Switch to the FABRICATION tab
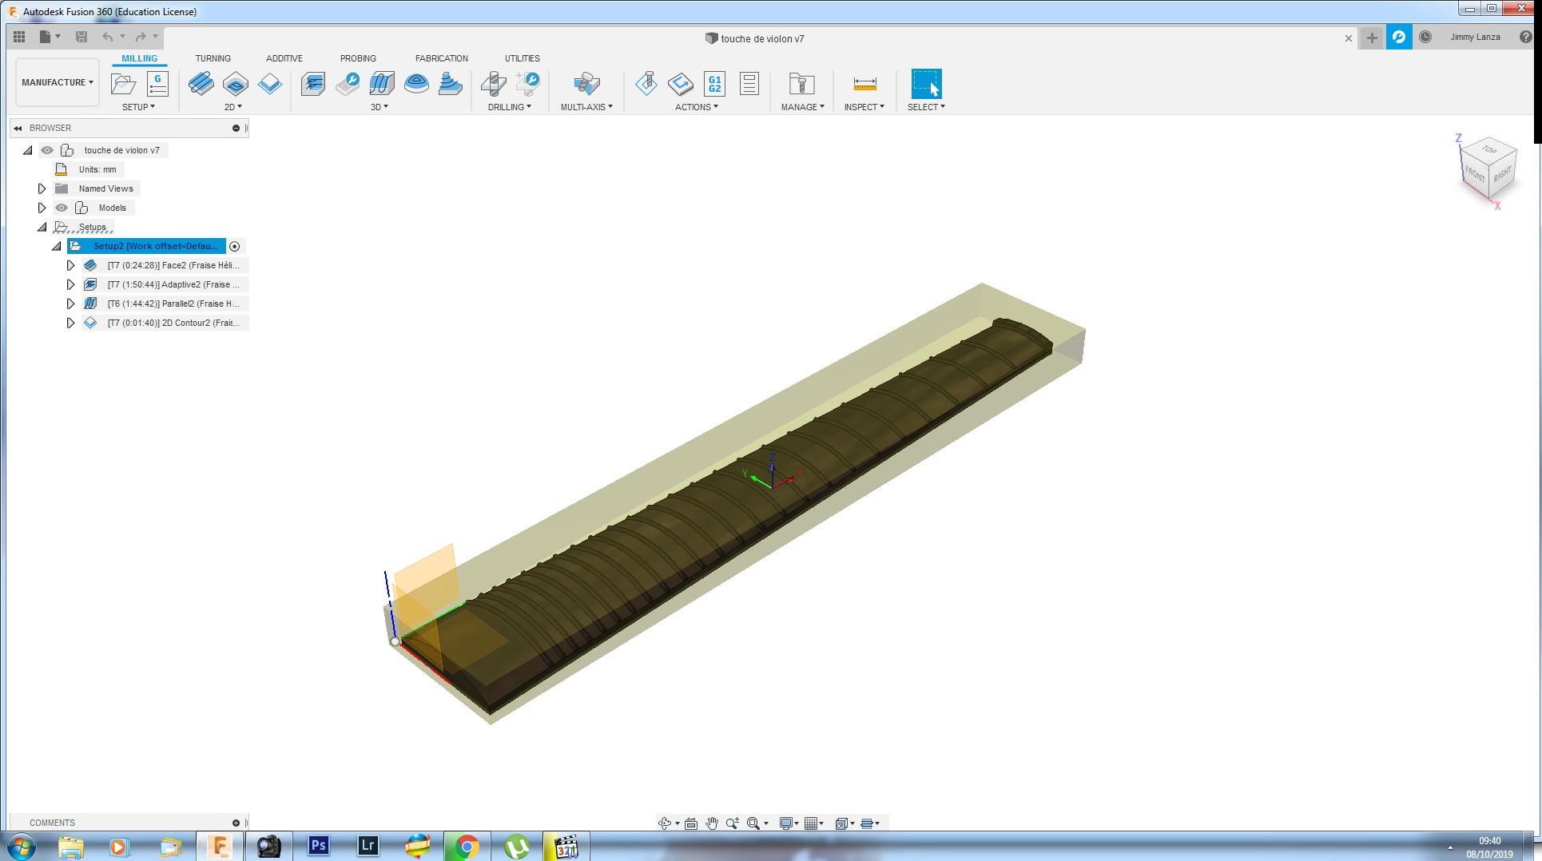Image resolution: width=1542 pixels, height=861 pixels. pos(441,58)
